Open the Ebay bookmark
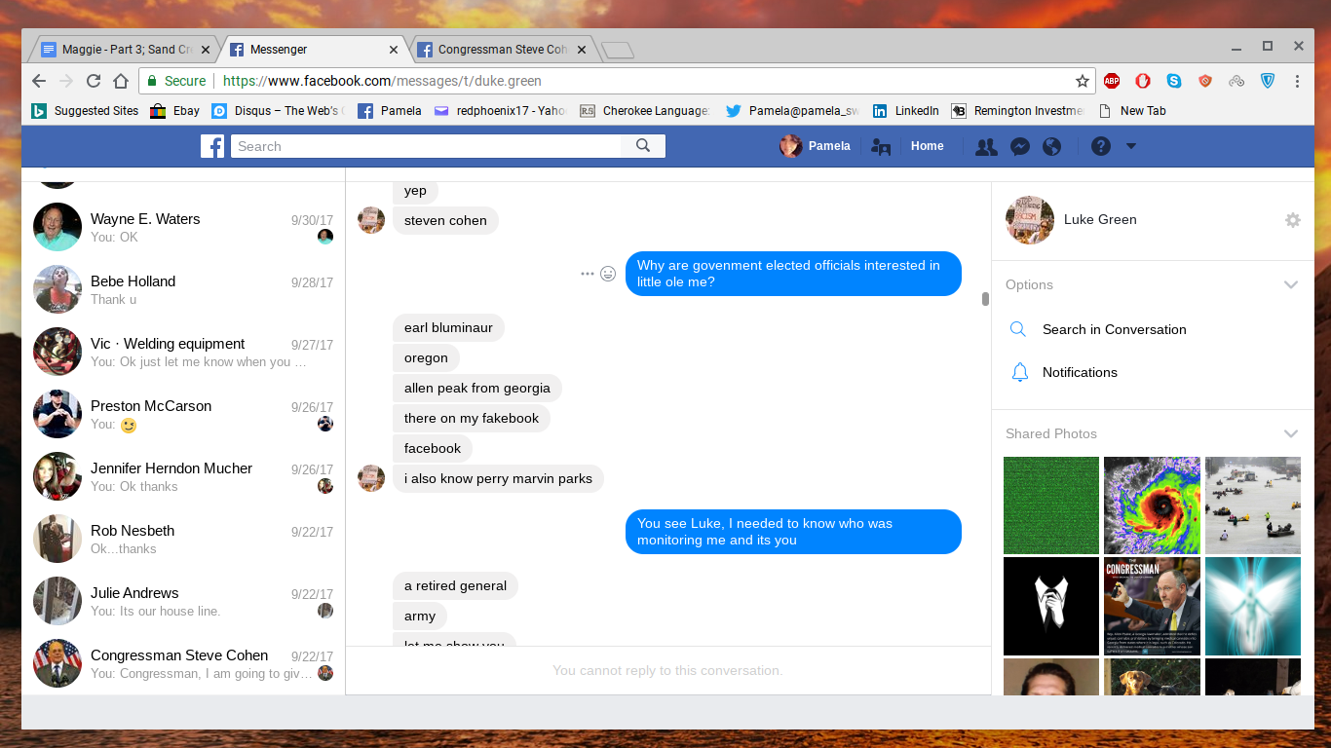The height and width of the screenshot is (748, 1331). coord(174,111)
